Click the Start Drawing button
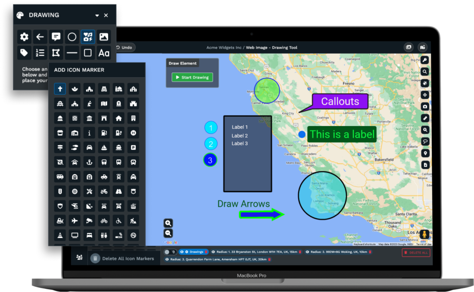This screenshot has width=474, height=292. pyautogui.click(x=192, y=78)
